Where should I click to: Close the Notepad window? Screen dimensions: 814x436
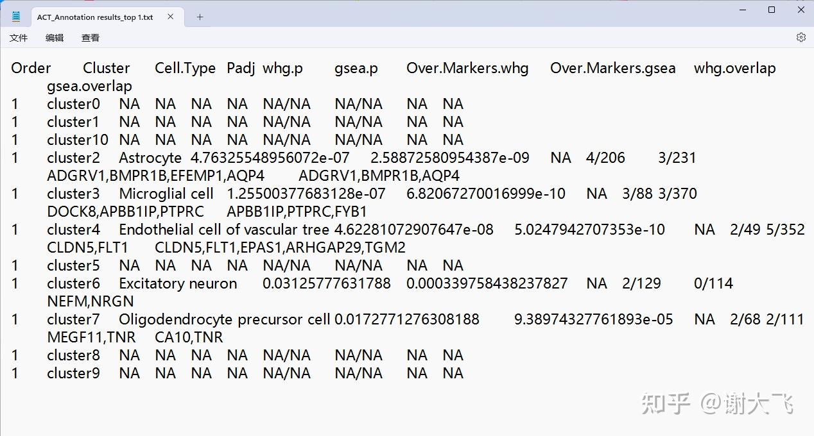tap(801, 10)
